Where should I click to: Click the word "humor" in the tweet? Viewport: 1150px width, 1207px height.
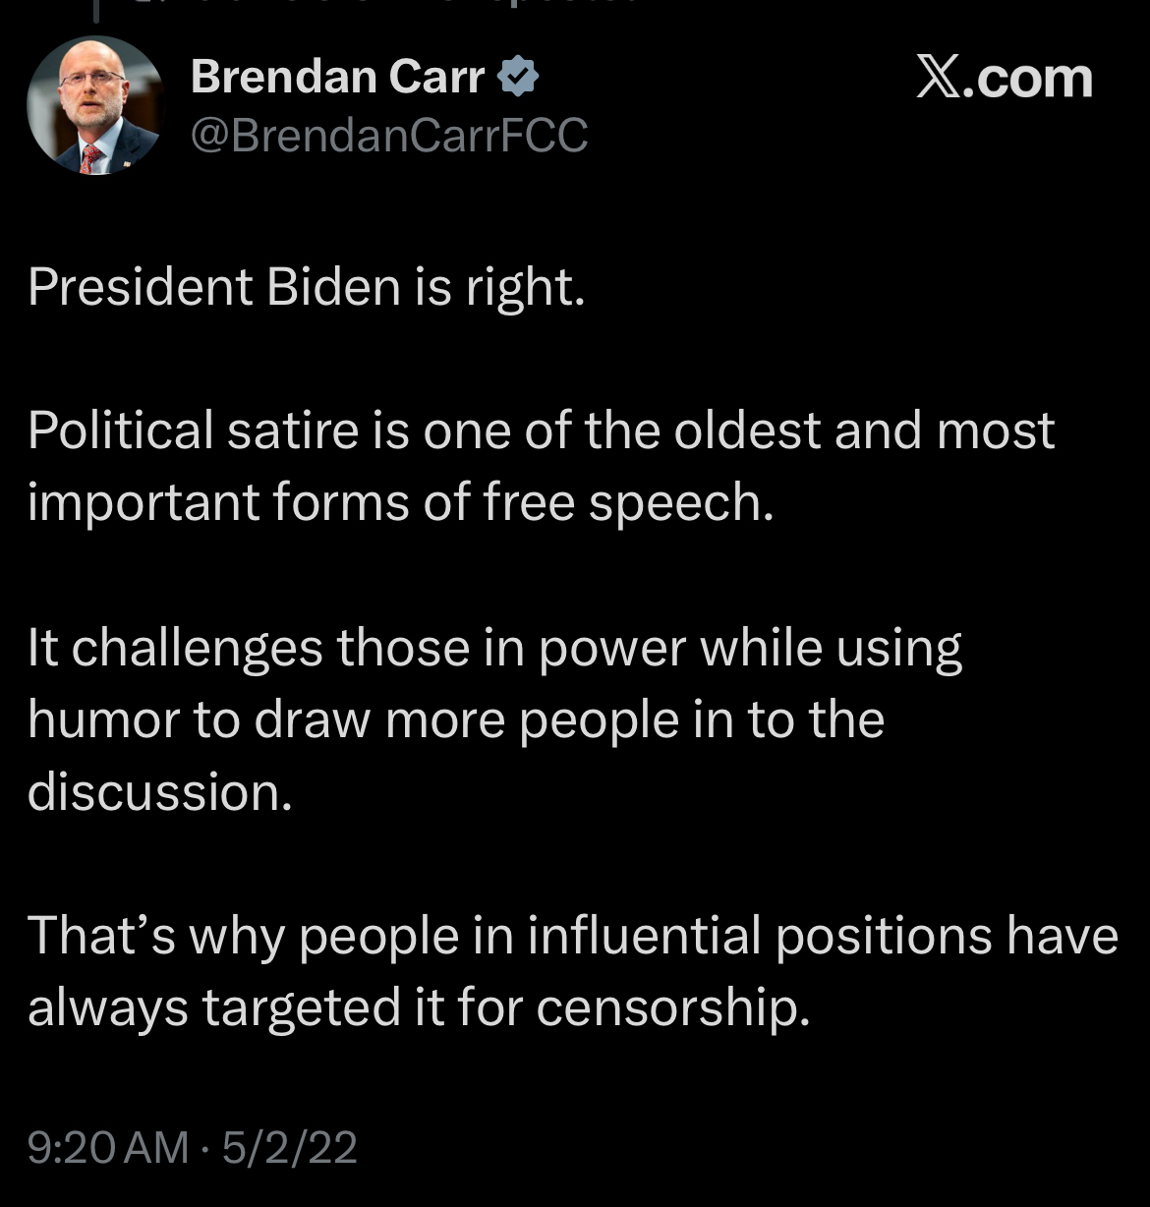pos(102,720)
